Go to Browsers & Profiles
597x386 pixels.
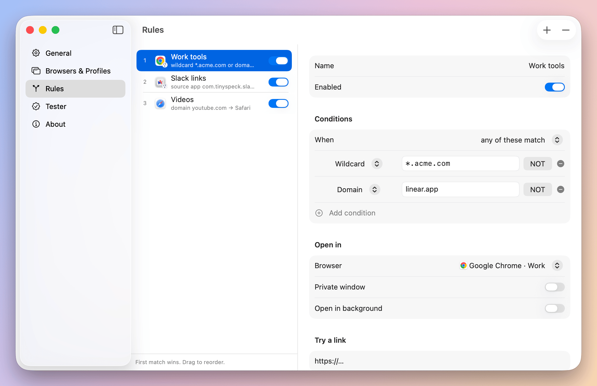click(75, 71)
